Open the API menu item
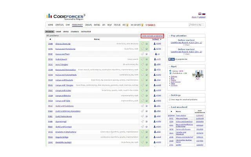 (x=104, y=25)
